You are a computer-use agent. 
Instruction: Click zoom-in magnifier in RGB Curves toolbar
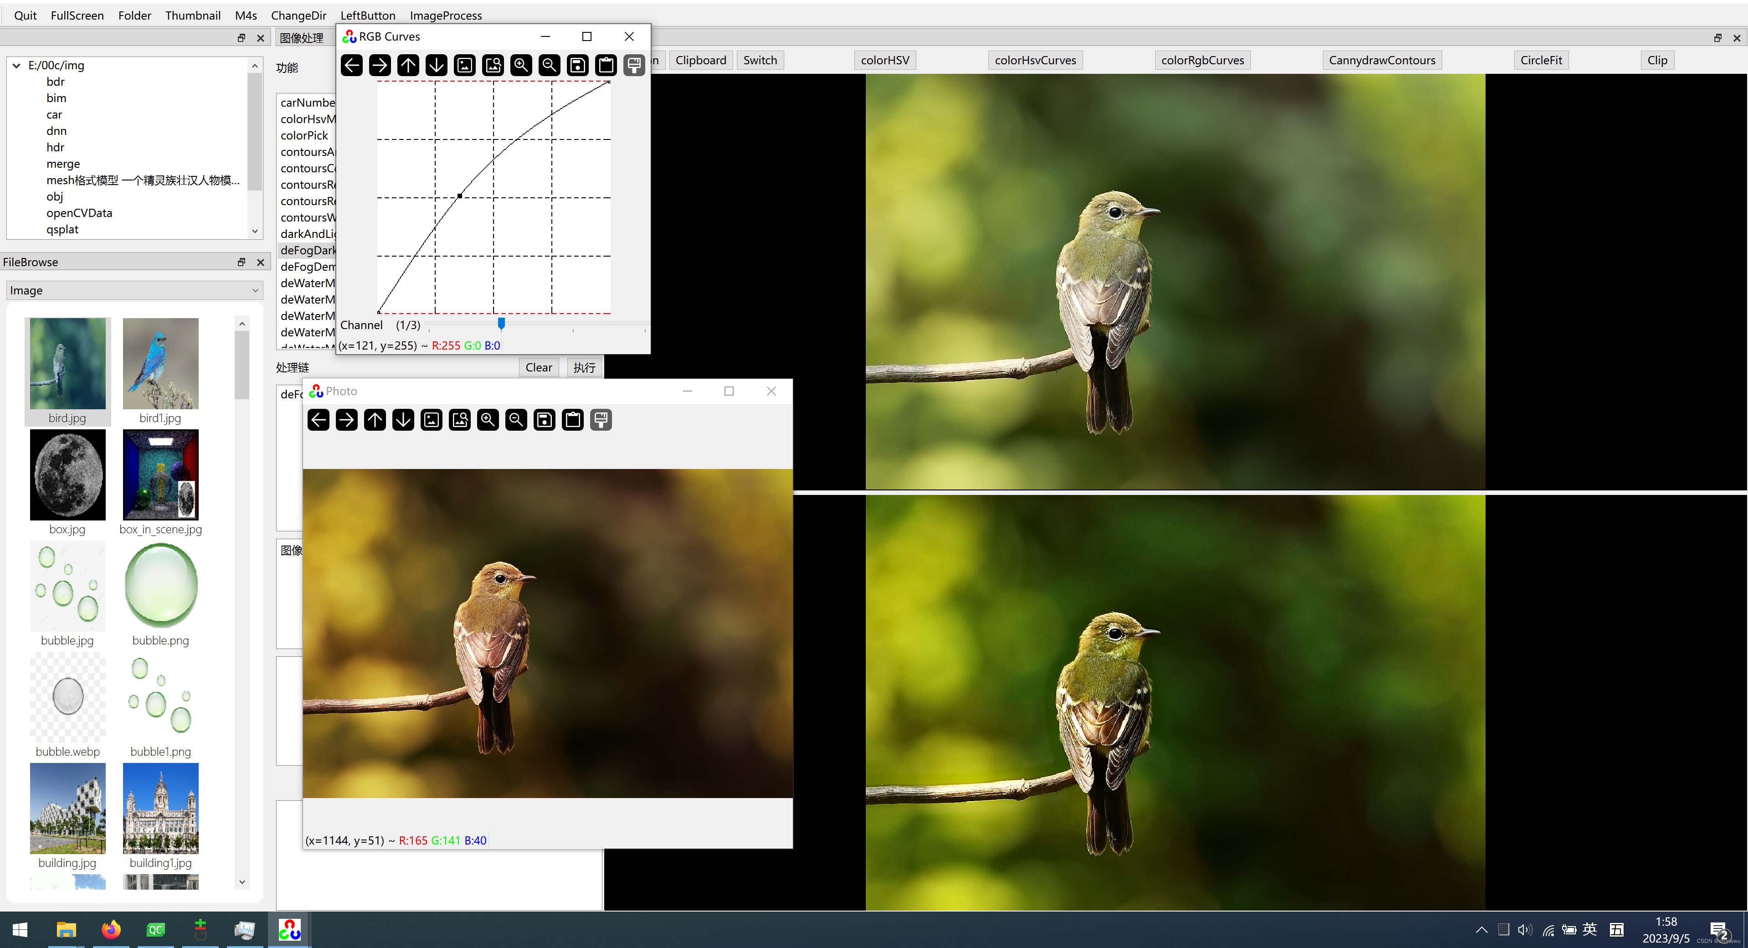coord(520,65)
